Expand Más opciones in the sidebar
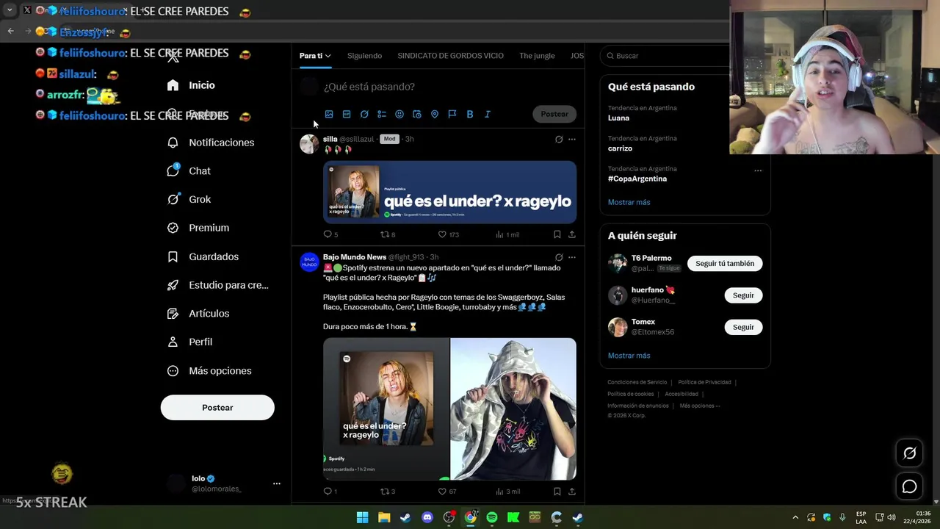Image resolution: width=940 pixels, height=529 pixels. pos(209,371)
